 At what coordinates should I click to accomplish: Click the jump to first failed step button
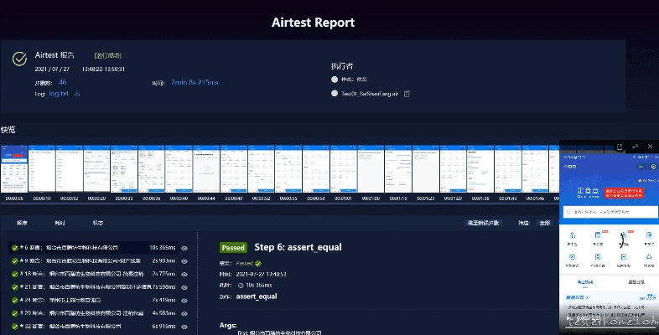(483, 224)
